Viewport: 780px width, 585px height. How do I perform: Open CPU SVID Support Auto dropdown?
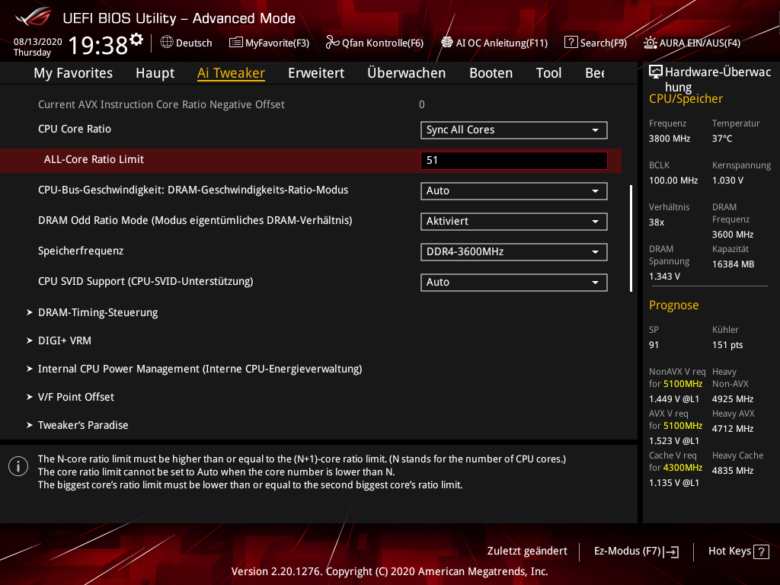(x=514, y=282)
